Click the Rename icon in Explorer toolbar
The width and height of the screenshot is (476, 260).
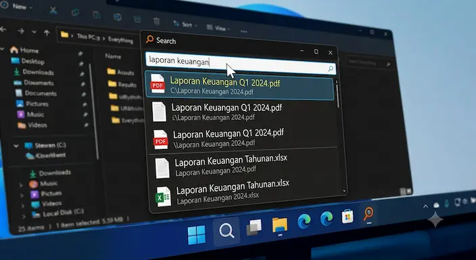click(x=117, y=17)
